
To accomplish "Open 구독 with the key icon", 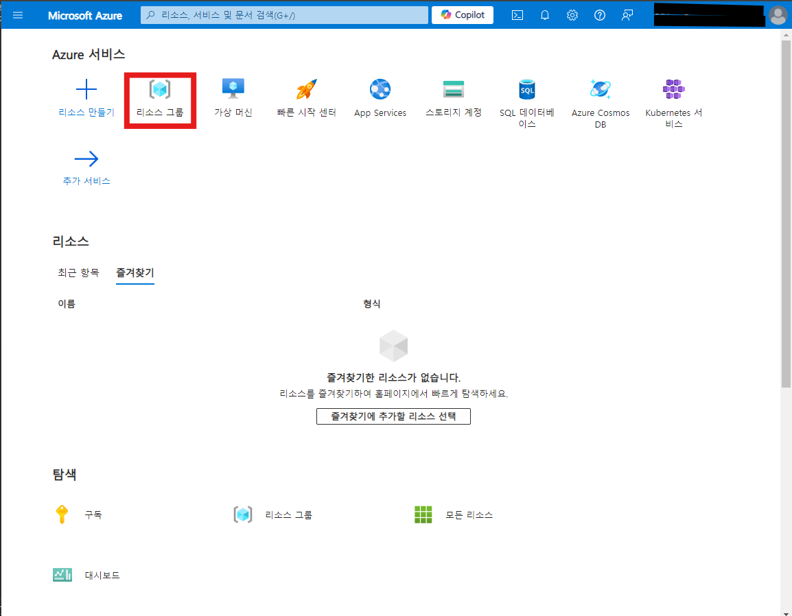I will pyautogui.click(x=62, y=514).
